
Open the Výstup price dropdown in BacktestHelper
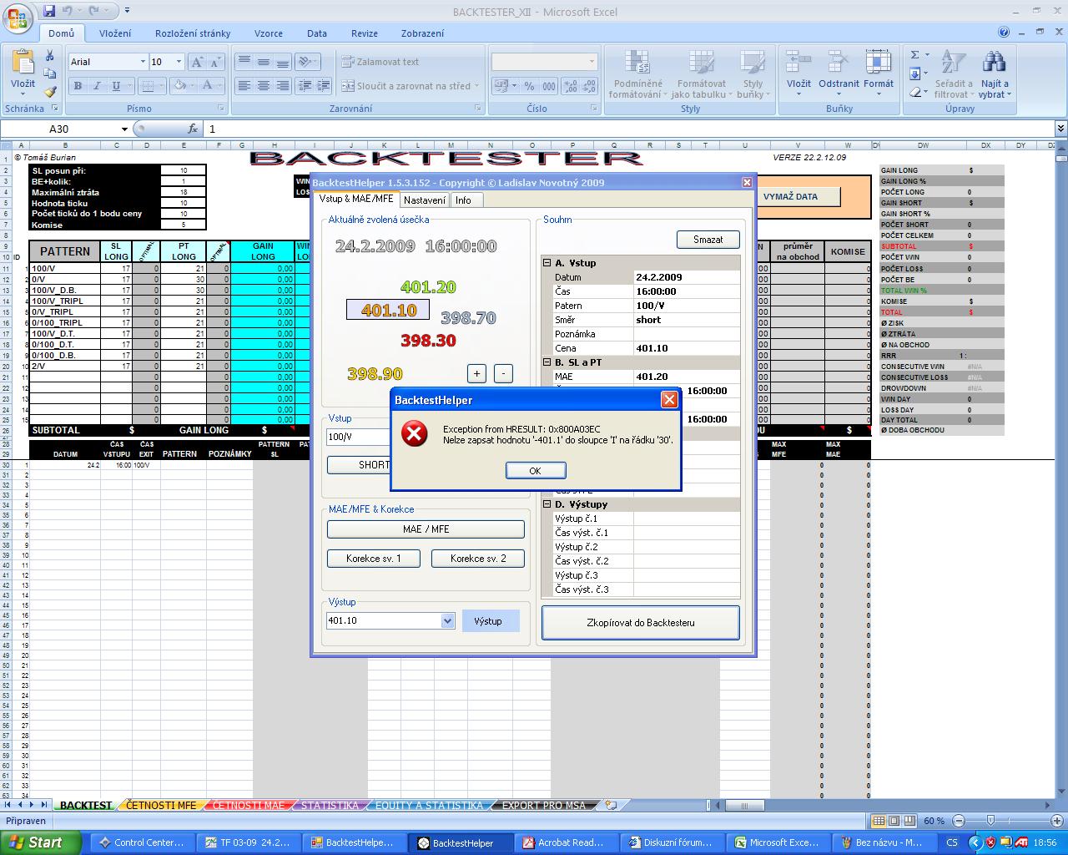click(447, 620)
